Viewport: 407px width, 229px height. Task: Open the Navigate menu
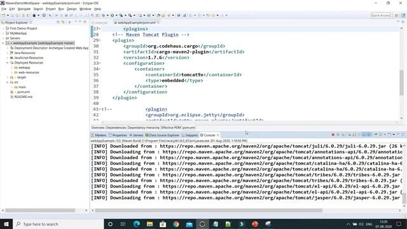tap(24, 9)
